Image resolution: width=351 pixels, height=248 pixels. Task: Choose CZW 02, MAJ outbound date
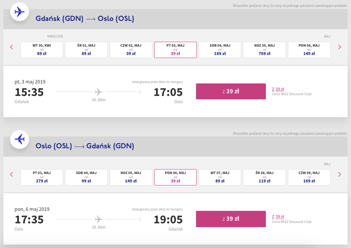pyautogui.click(x=131, y=50)
